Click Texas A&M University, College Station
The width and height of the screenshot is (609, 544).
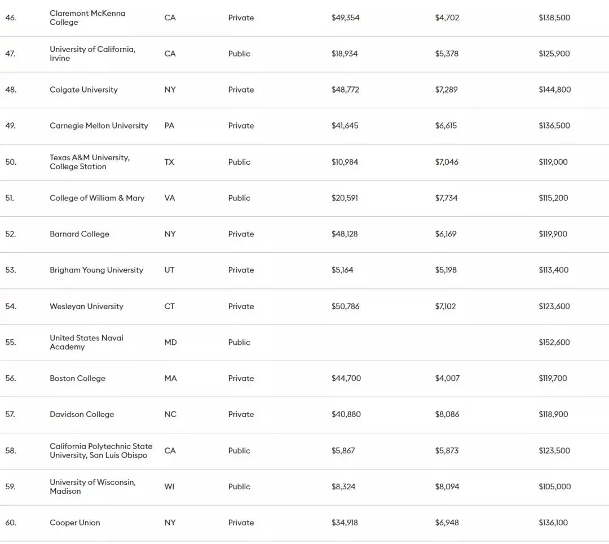point(90,162)
